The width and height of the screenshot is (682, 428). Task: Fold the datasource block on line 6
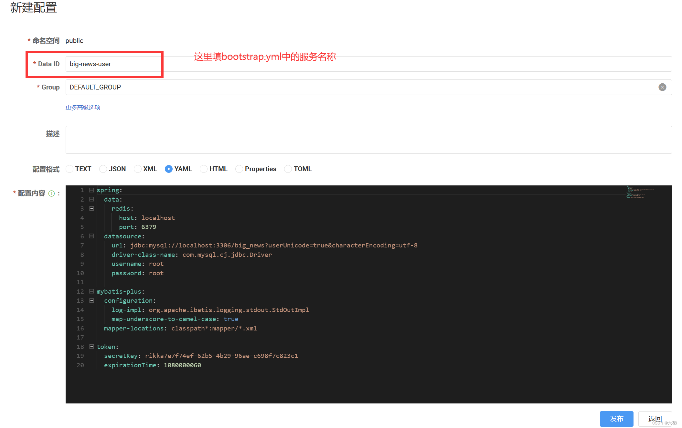click(92, 236)
